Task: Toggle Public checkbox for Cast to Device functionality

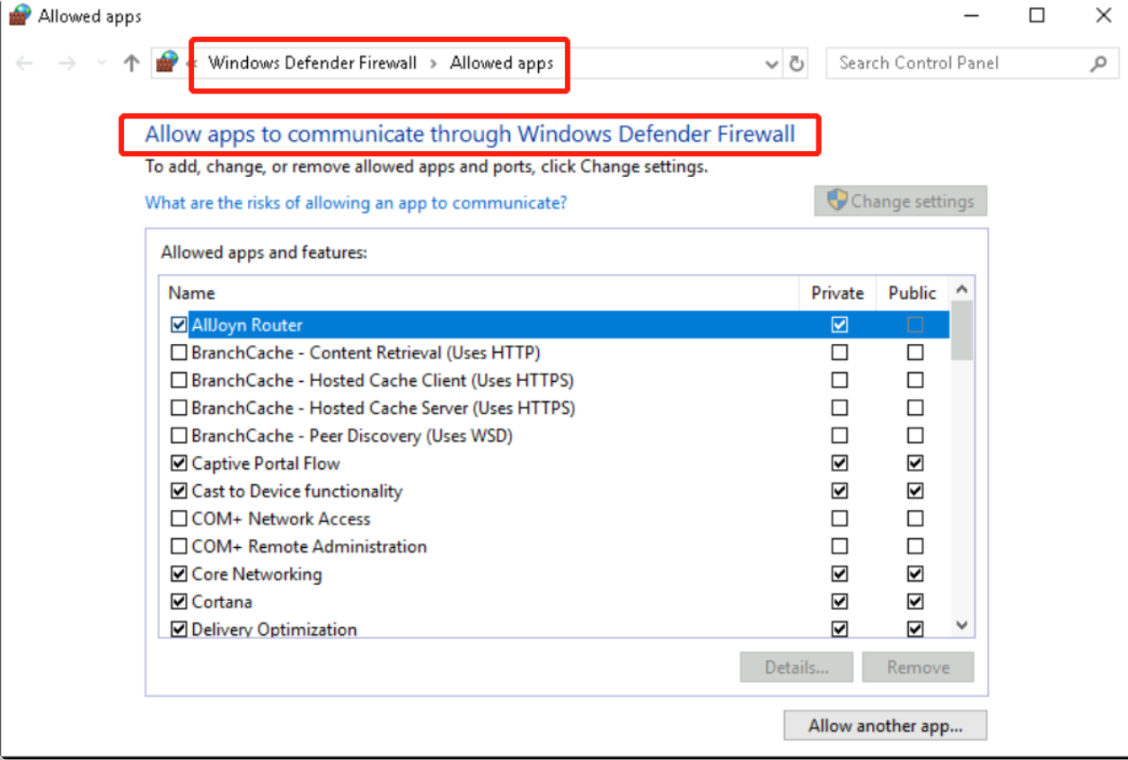Action: click(915, 492)
